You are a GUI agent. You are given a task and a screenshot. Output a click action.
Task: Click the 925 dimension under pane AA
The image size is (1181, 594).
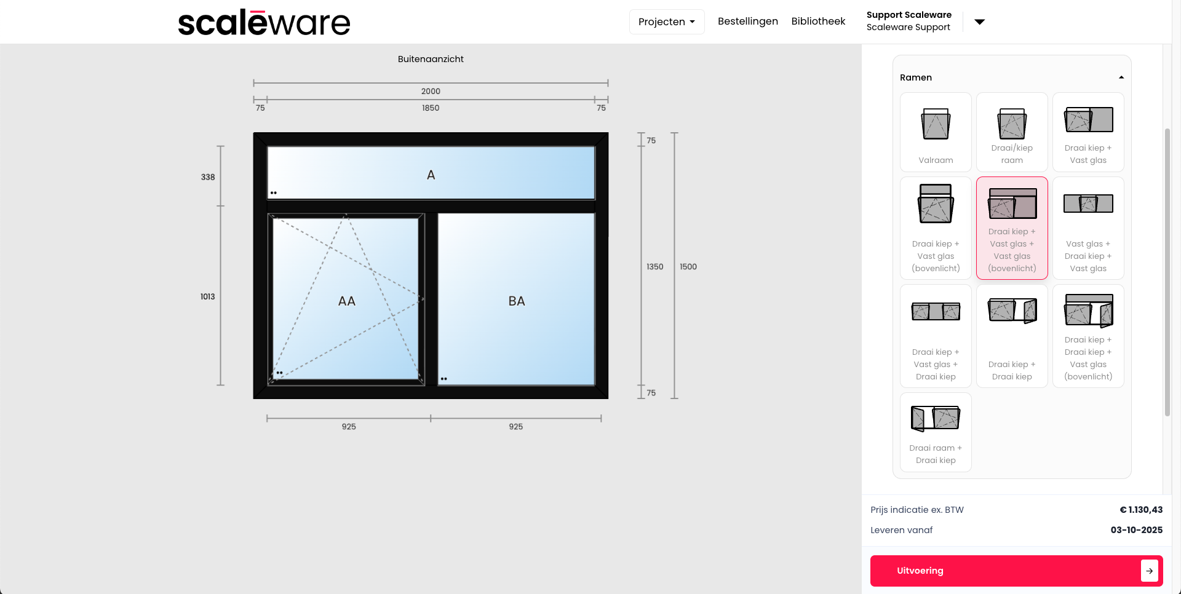(x=349, y=427)
